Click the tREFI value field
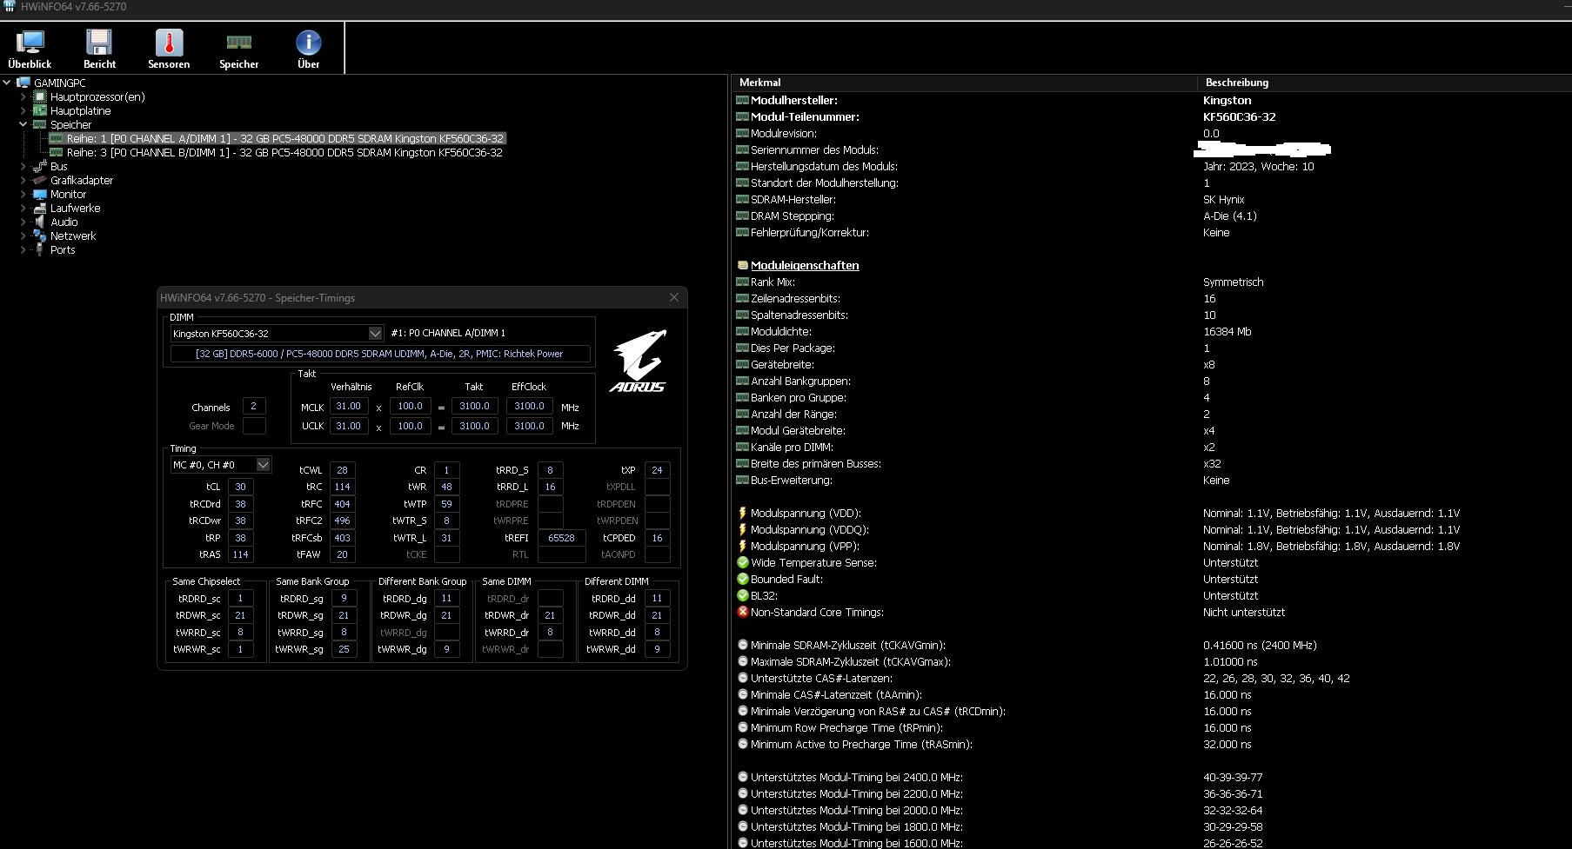 click(561, 538)
